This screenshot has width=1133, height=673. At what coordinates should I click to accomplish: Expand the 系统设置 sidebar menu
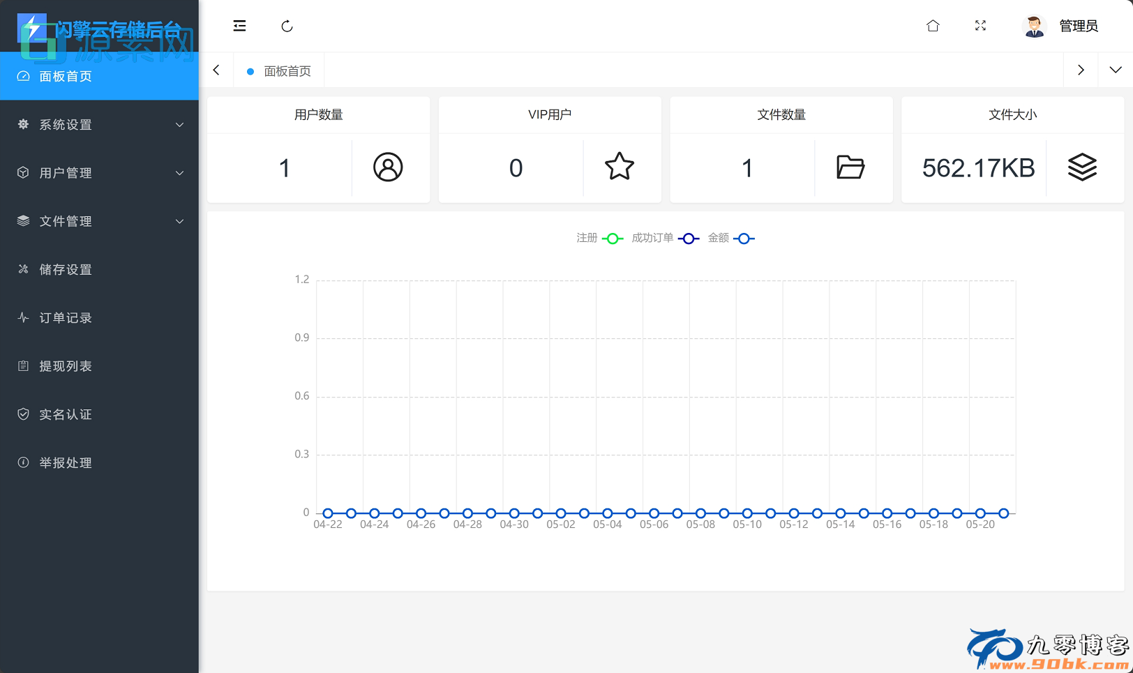point(99,125)
